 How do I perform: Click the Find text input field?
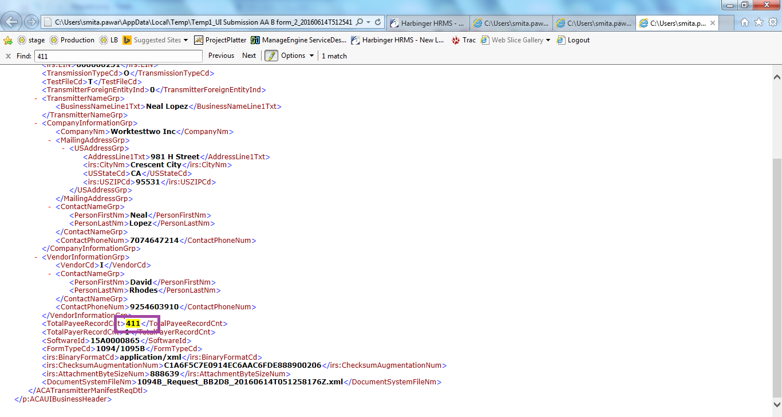tap(119, 56)
